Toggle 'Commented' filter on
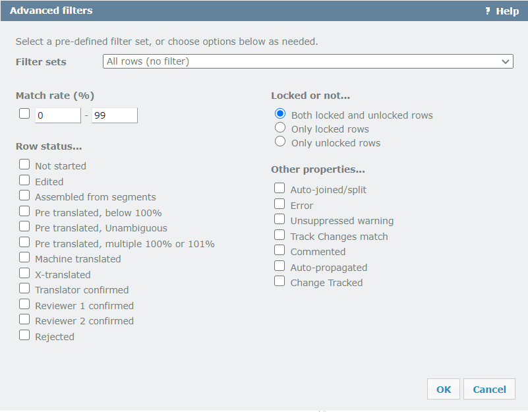The width and height of the screenshot is (528, 412). [279, 249]
